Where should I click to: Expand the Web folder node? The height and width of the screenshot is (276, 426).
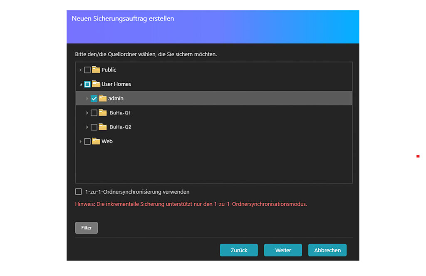pyautogui.click(x=80, y=141)
